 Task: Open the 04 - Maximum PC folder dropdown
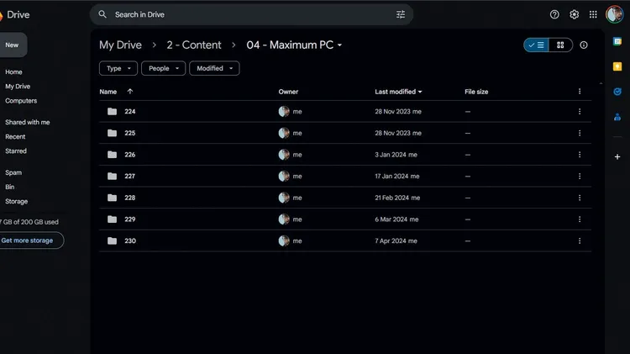[x=339, y=45]
